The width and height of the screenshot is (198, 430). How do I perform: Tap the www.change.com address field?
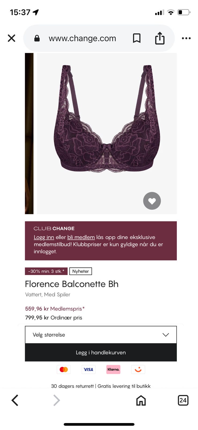coord(82,38)
